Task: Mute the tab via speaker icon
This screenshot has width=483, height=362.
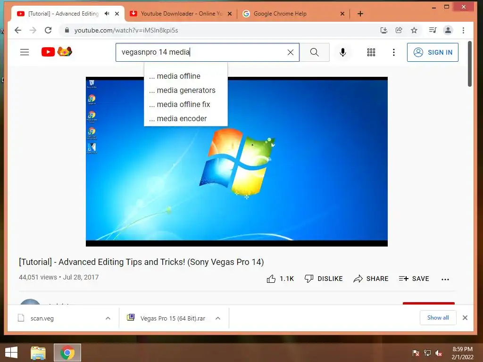Action: click(107, 14)
